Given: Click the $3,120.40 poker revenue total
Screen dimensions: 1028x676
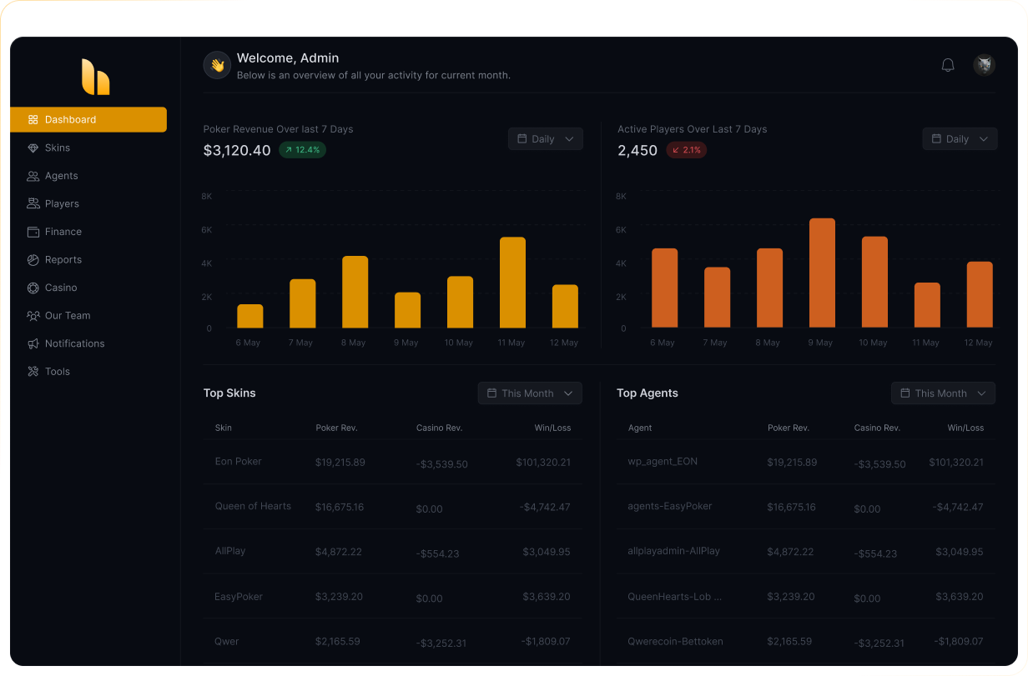Looking at the screenshot, I should click(237, 151).
